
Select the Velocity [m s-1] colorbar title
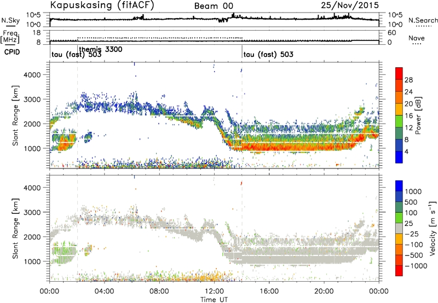point(433,228)
